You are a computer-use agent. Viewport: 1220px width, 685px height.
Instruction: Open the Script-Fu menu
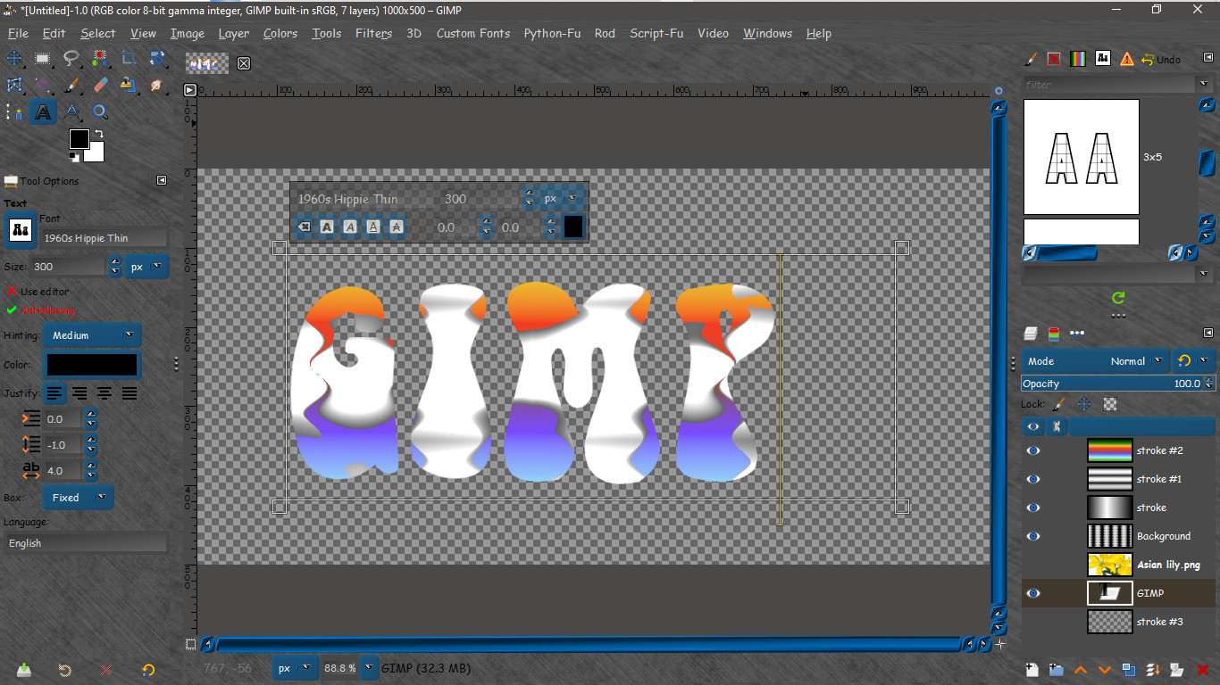[x=656, y=33]
